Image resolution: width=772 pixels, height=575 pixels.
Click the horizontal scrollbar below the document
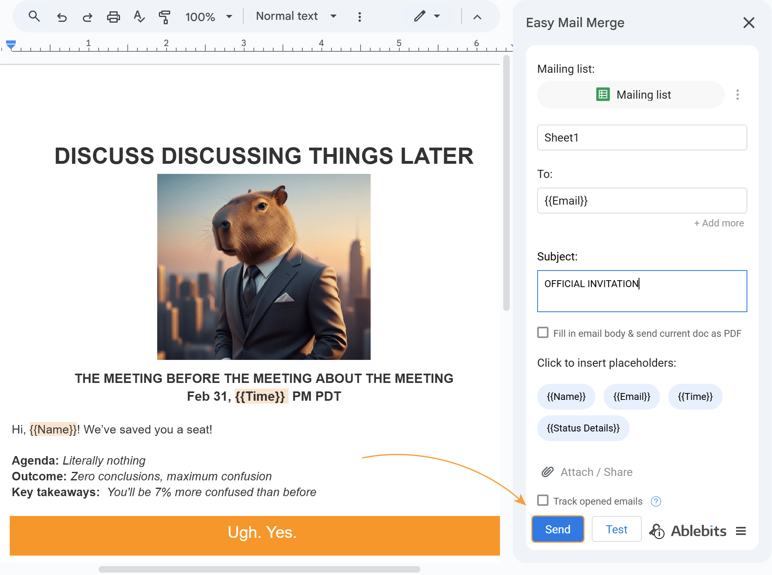259,569
